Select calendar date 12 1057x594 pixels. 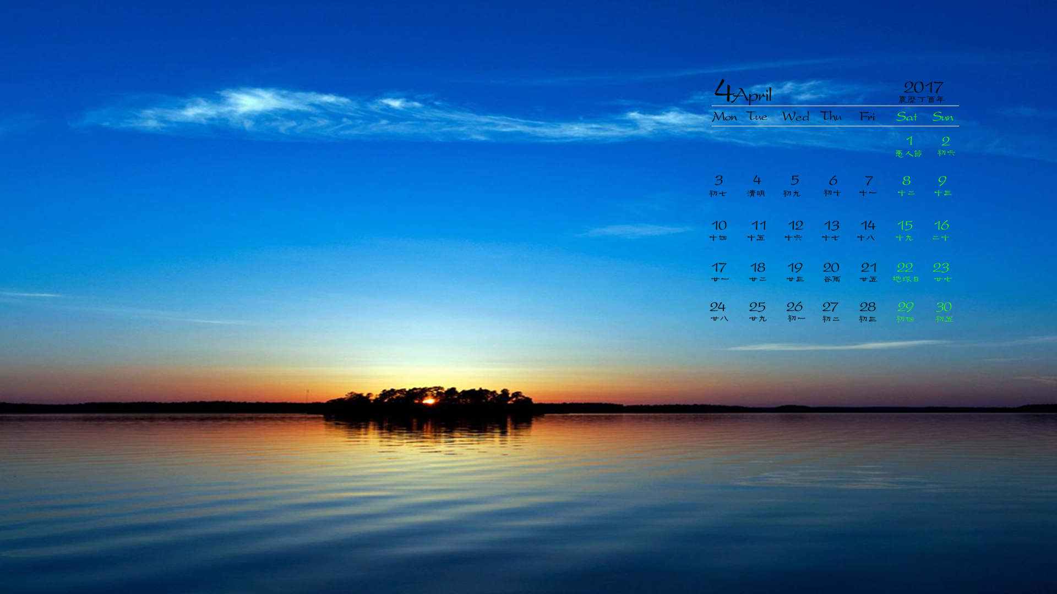click(794, 231)
